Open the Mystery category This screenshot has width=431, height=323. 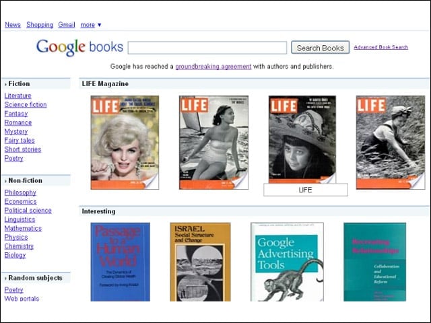click(16, 132)
